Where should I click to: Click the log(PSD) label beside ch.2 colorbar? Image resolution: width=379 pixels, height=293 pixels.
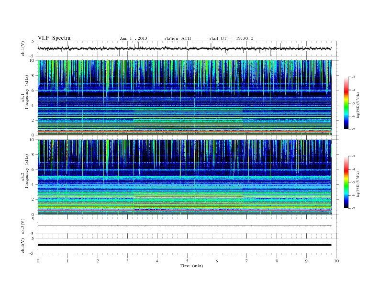click(358, 184)
